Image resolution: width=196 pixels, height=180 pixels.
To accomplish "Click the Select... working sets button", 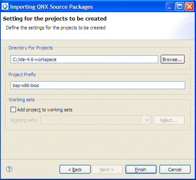I will point(169,120).
